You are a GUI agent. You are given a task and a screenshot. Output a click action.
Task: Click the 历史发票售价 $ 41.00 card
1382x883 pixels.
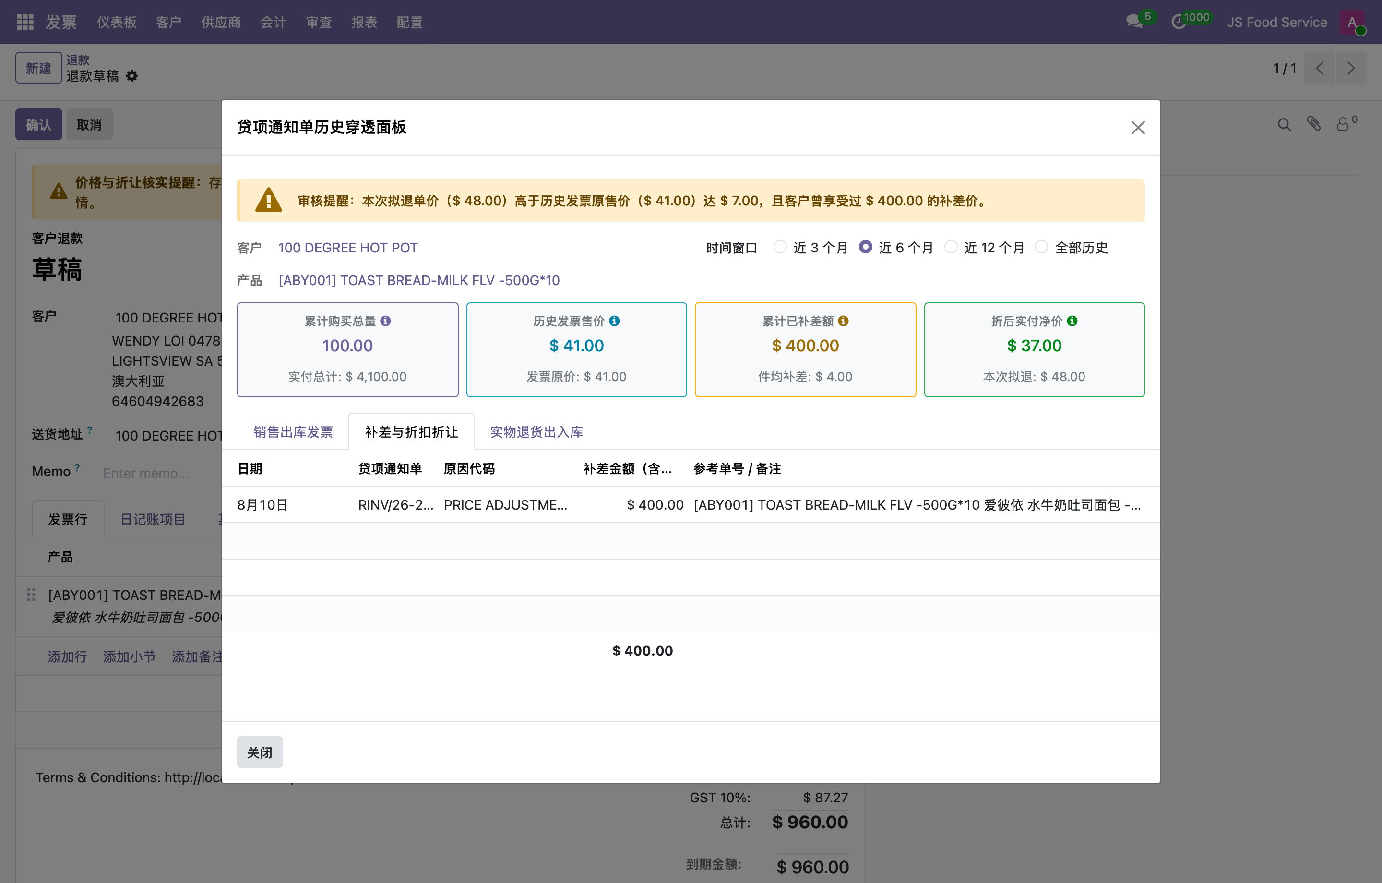click(576, 350)
